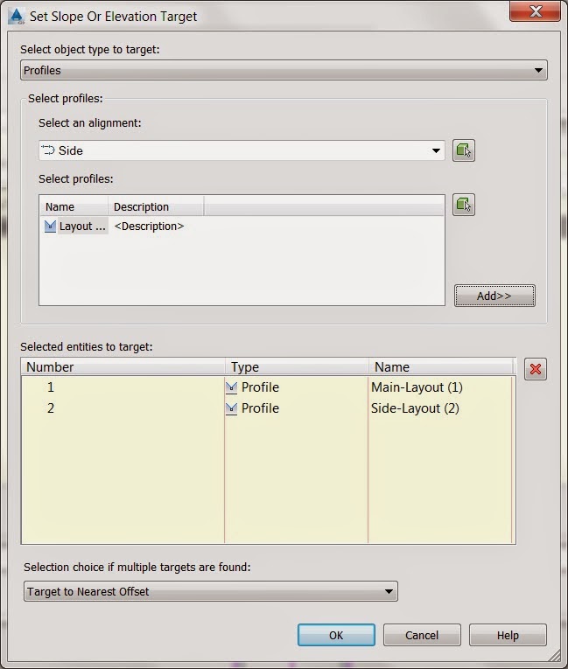568x669 pixels.
Task: Open Help for this dialog
Action: pyautogui.click(x=508, y=635)
